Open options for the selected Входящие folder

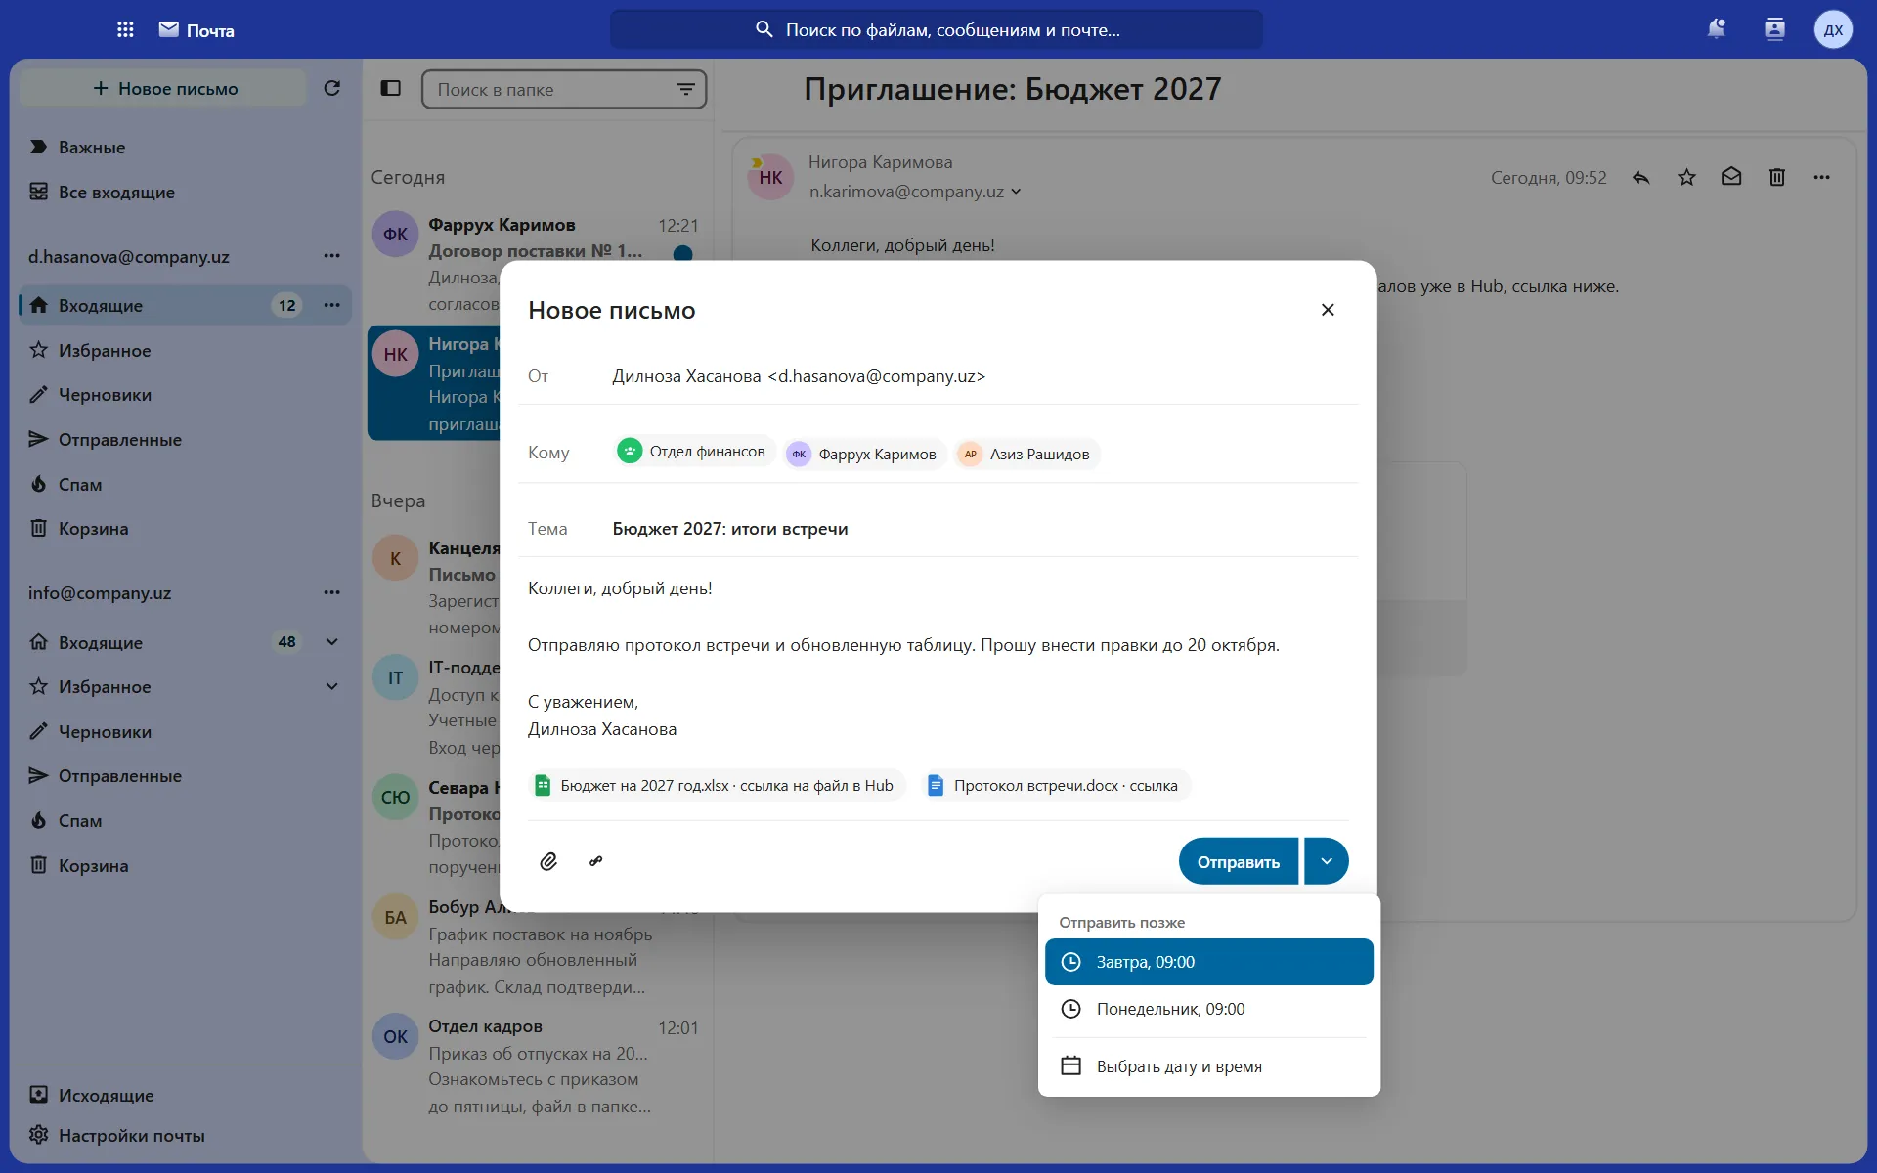(332, 305)
